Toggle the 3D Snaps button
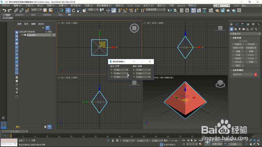 [x=120, y=10]
